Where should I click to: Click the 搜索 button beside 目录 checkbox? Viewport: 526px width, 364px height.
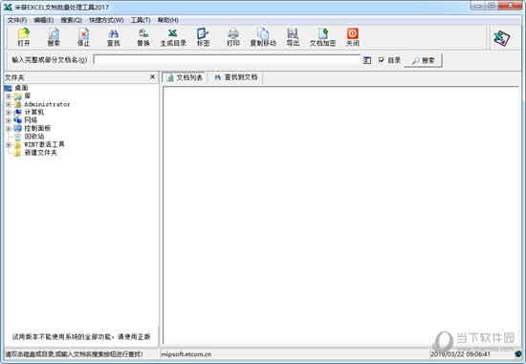[423, 60]
